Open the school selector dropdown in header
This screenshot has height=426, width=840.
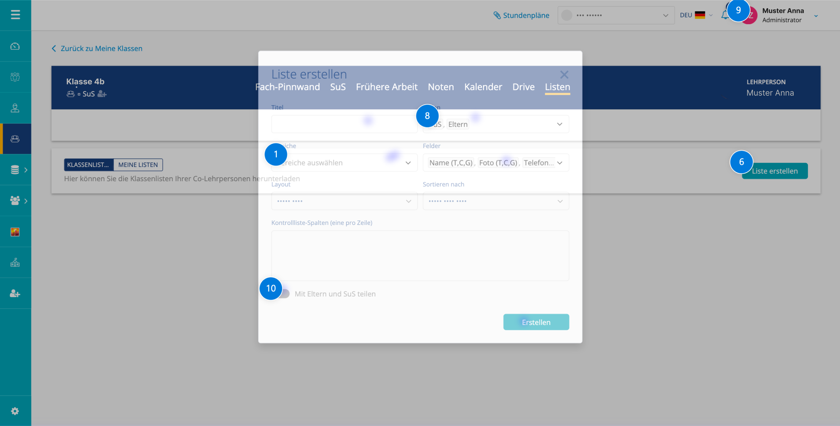tap(616, 15)
